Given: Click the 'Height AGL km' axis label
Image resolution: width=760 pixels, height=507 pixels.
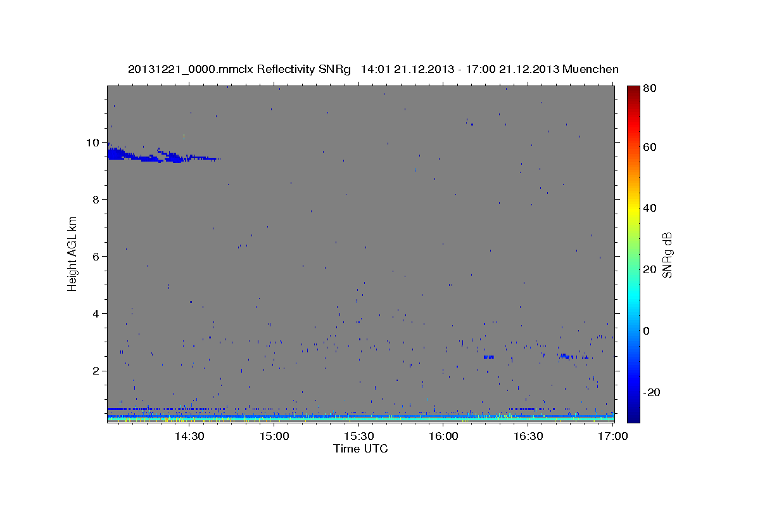Looking at the screenshot, I should click(73, 253).
